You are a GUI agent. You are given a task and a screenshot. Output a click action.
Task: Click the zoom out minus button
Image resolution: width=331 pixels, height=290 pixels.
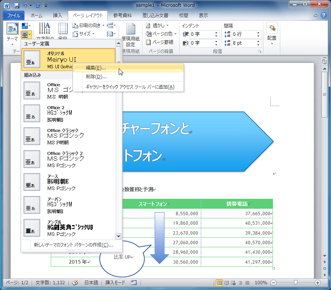(x=273, y=283)
